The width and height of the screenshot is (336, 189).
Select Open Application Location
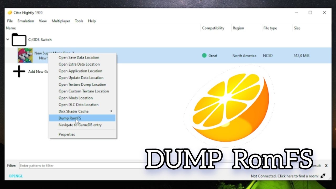(82, 71)
